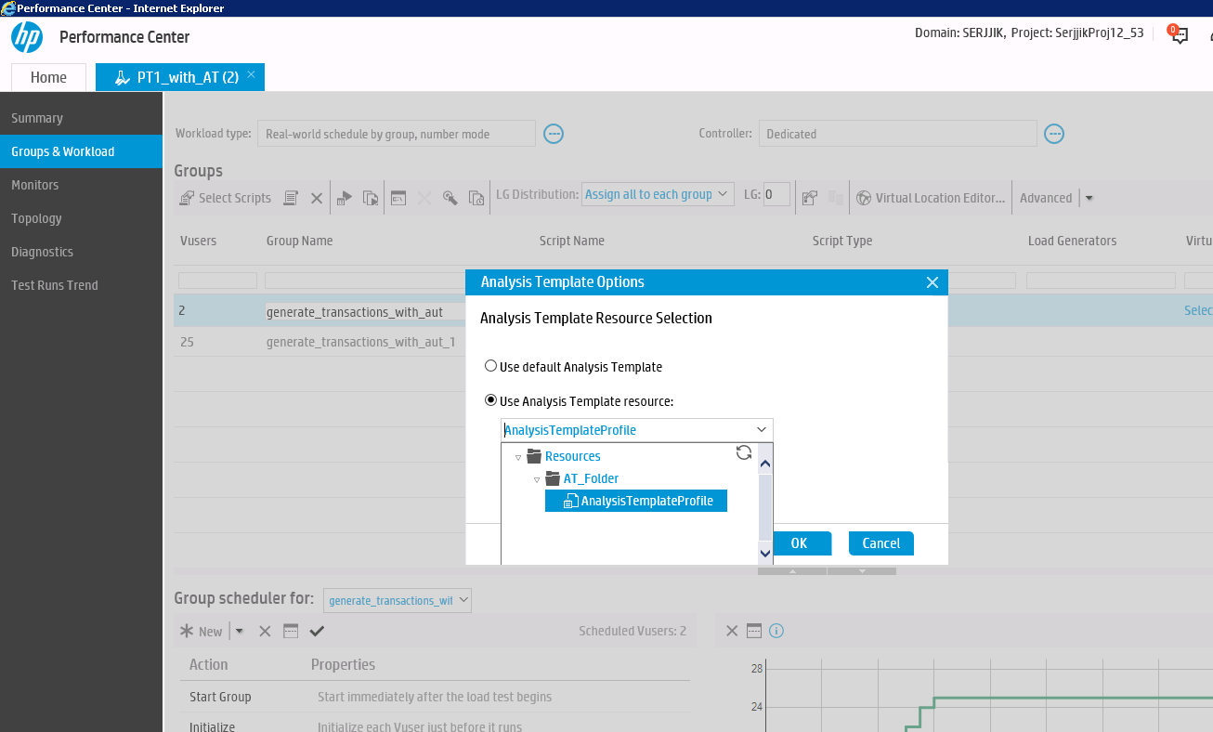
Task: Click the Start Group action row
Action: [435, 697]
